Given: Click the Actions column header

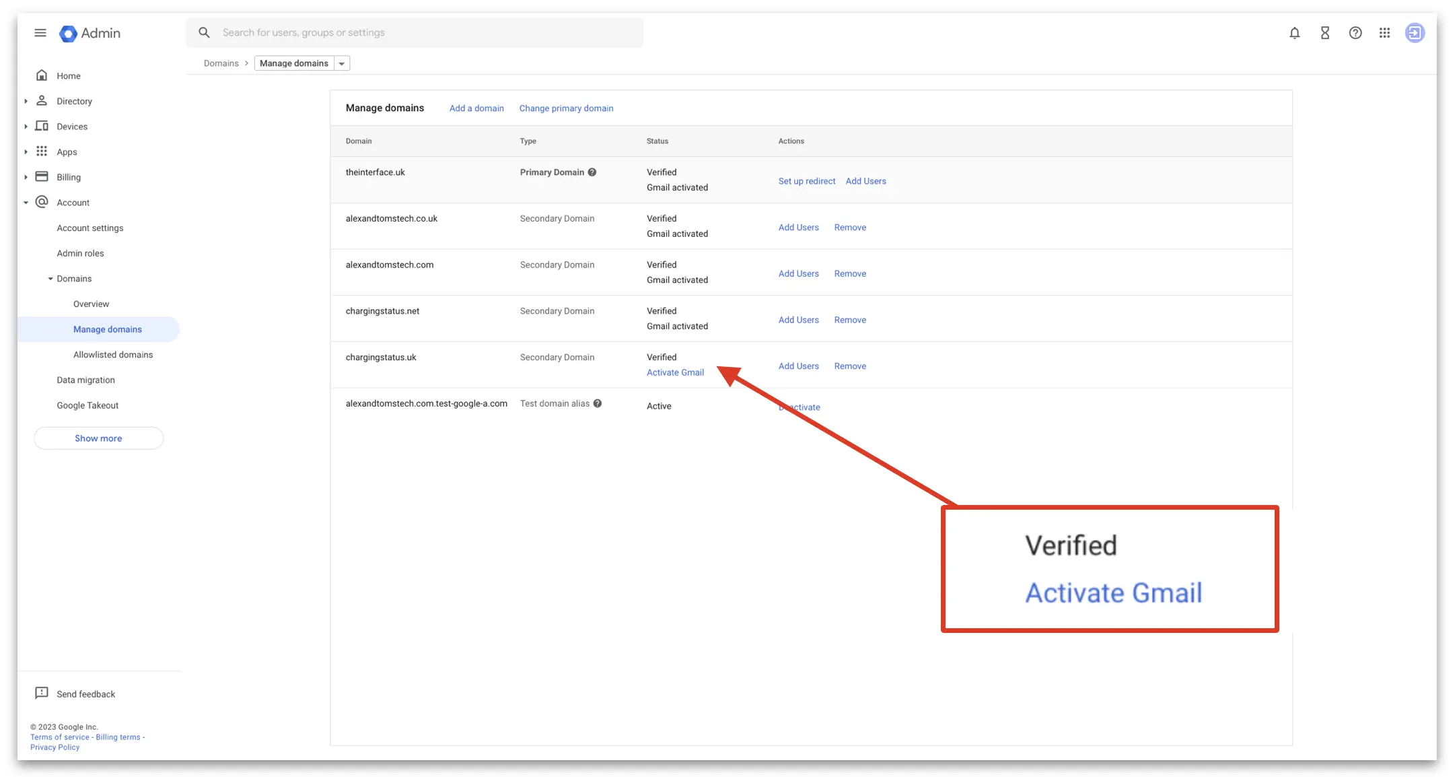Looking at the screenshot, I should point(791,141).
